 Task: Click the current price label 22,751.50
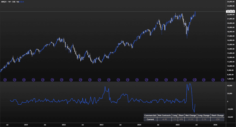point(231,11)
